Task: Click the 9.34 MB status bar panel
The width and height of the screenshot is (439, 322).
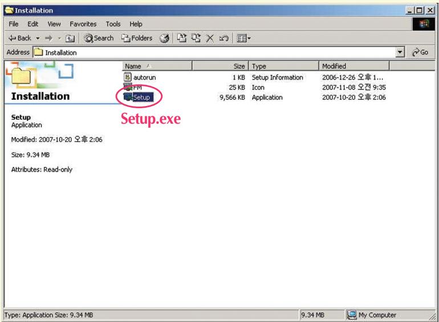Action: coord(322,315)
